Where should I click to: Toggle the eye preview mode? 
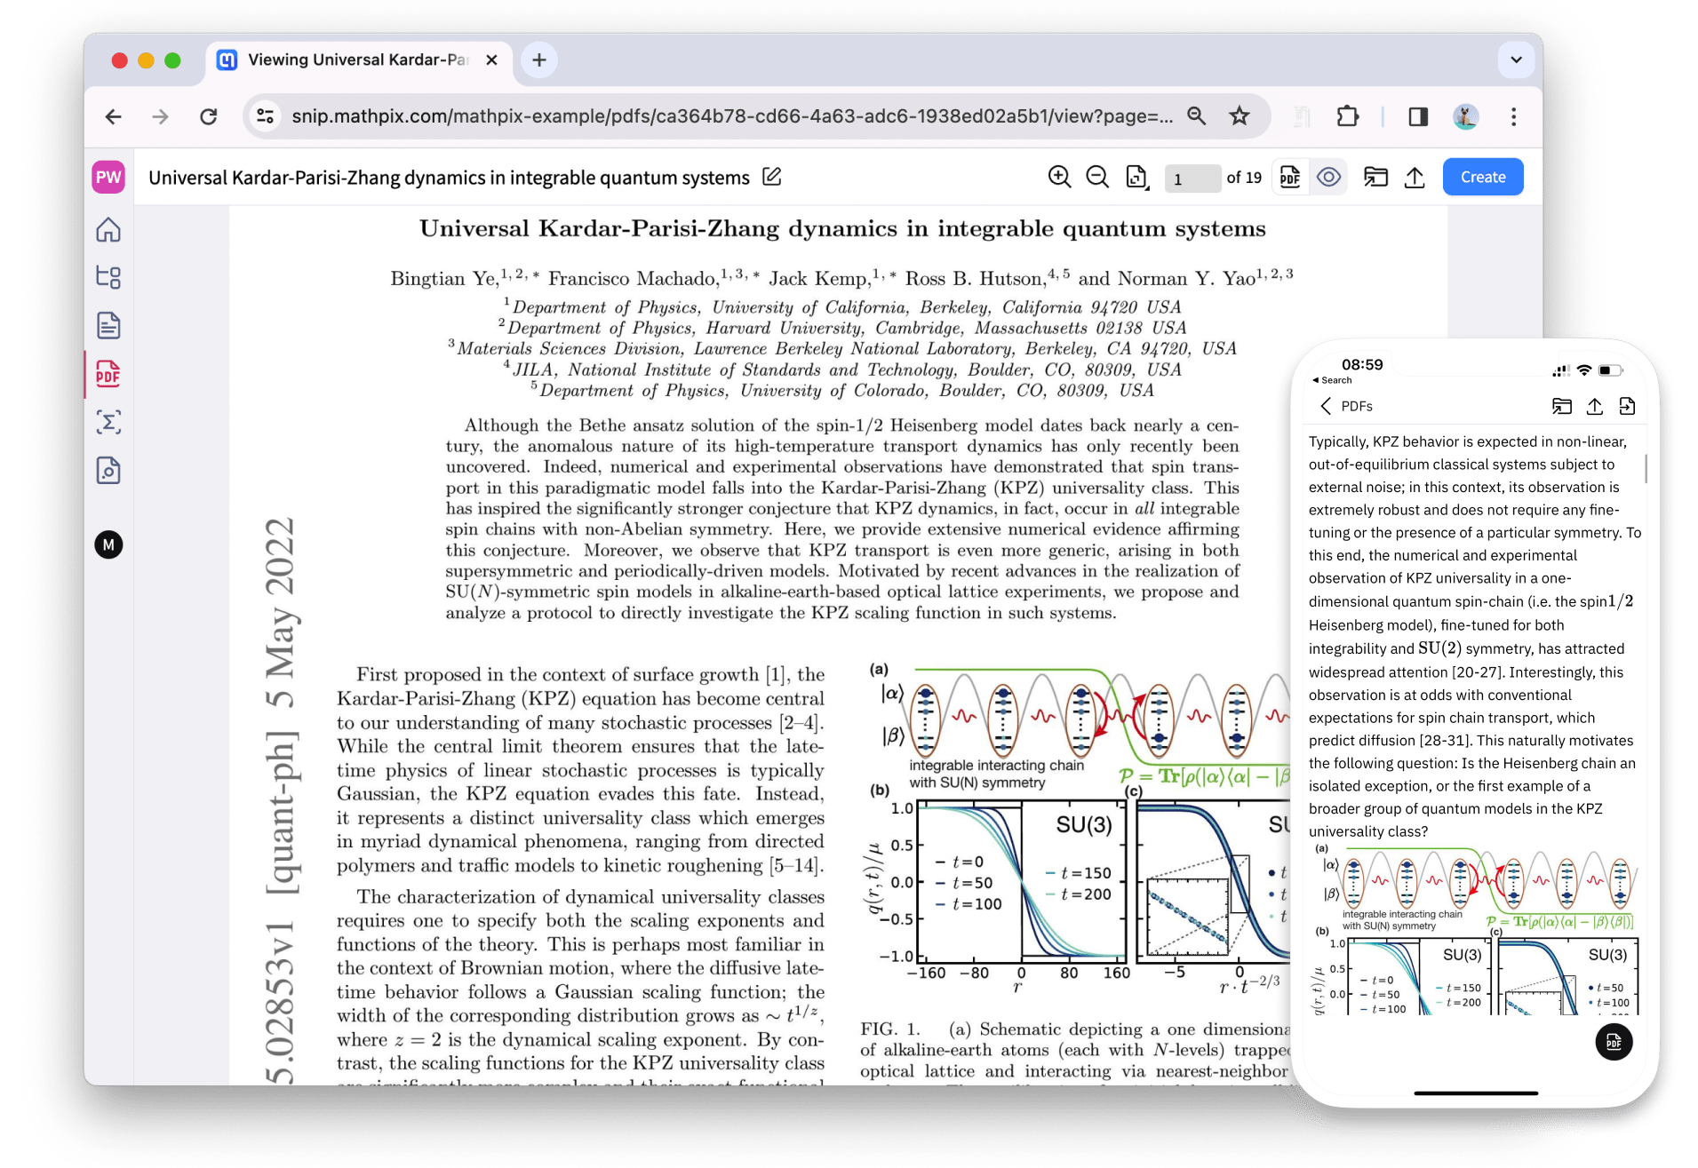pyautogui.click(x=1328, y=177)
